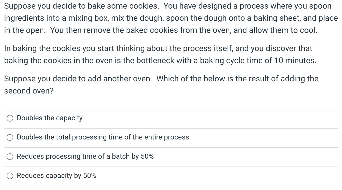Click the "Reduces capacity by 50%" answer text
Screen dimensions: 342x190
pyautogui.click(x=56, y=176)
